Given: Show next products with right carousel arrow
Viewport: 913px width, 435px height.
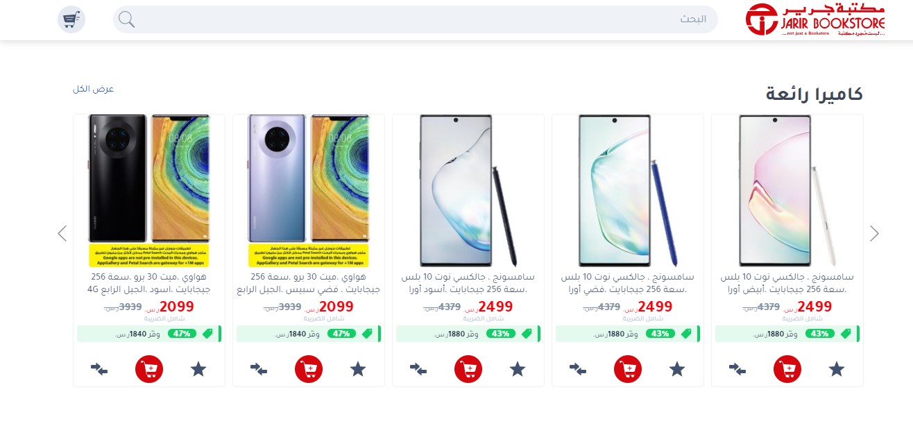Looking at the screenshot, I should (x=874, y=234).
